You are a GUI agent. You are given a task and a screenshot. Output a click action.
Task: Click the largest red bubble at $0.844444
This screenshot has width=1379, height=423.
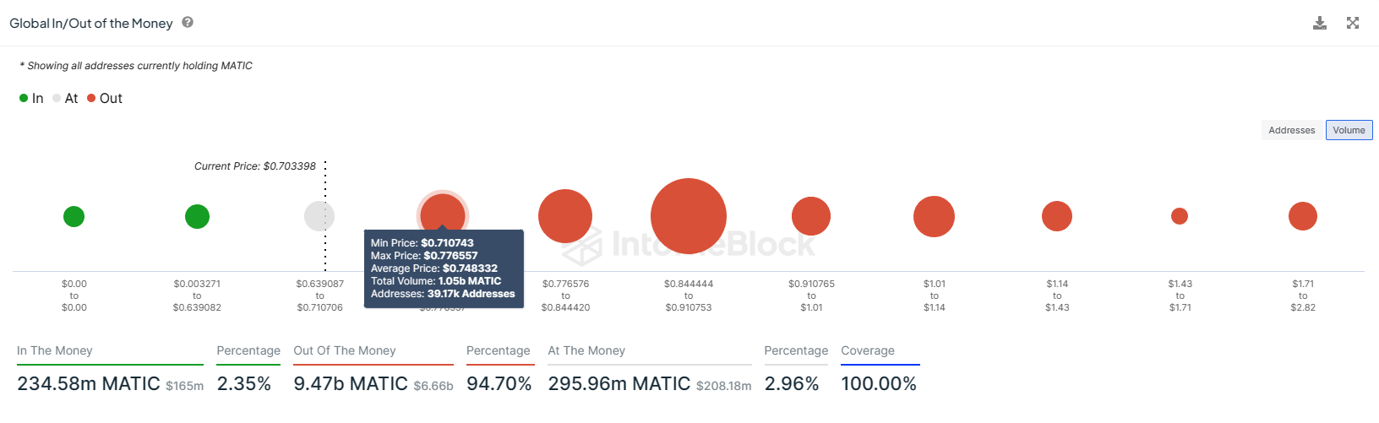pyautogui.click(x=689, y=216)
